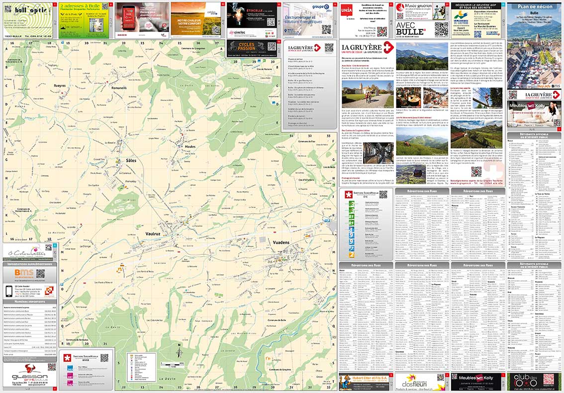Click the cable car photo in the article
Viewport: 564px width, 393px height.
(x=411, y=174)
